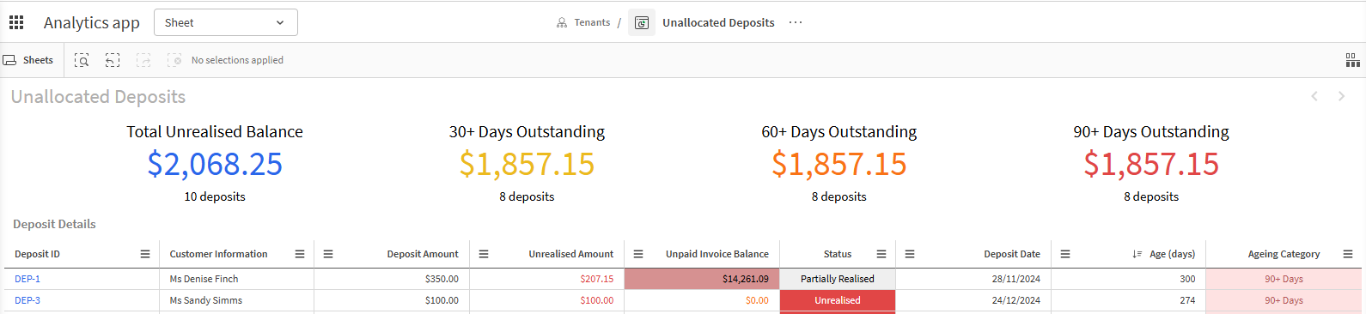Open Deposit ID column menu
Viewport: 1366px width, 314px height.
[145, 254]
